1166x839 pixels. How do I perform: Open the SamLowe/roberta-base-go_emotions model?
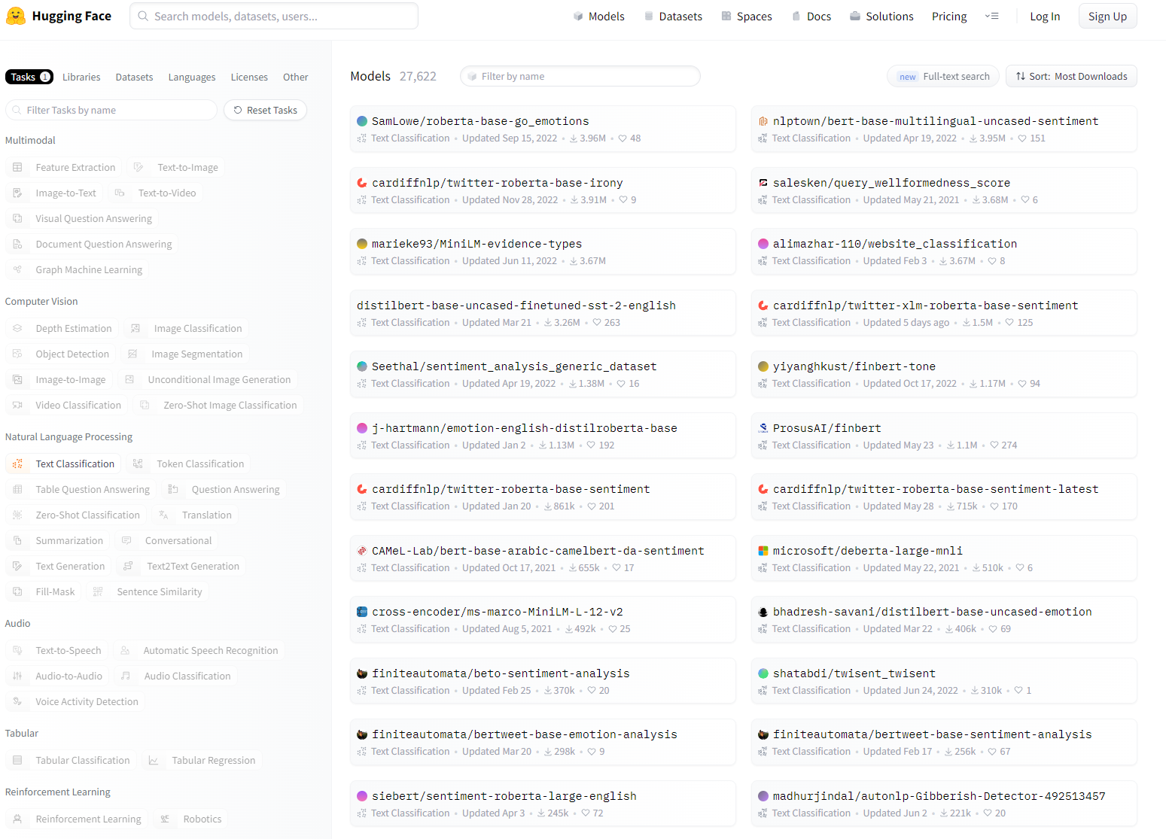543,129
